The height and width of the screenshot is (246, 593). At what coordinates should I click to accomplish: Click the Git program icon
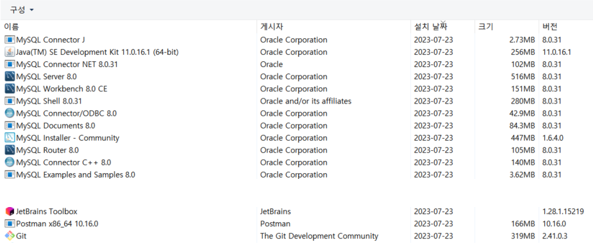[10, 236]
